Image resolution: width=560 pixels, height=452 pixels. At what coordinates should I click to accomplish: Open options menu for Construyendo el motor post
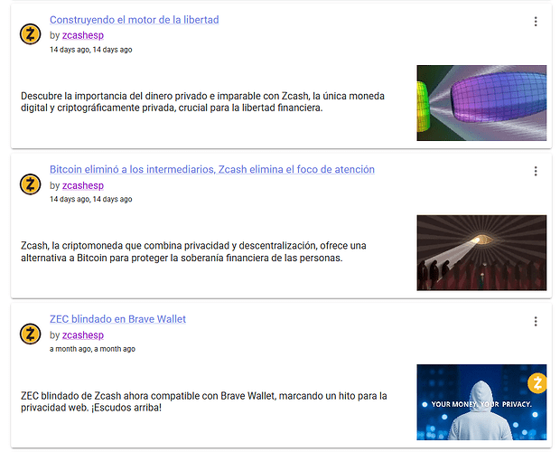tap(536, 22)
